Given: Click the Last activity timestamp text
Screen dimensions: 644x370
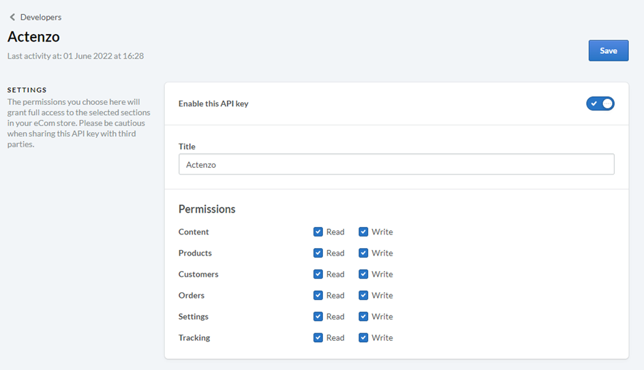Looking at the screenshot, I should click(x=76, y=56).
